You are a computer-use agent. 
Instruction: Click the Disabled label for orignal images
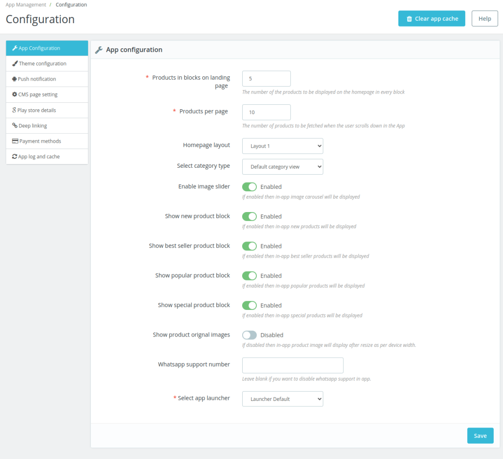(x=272, y=335)
